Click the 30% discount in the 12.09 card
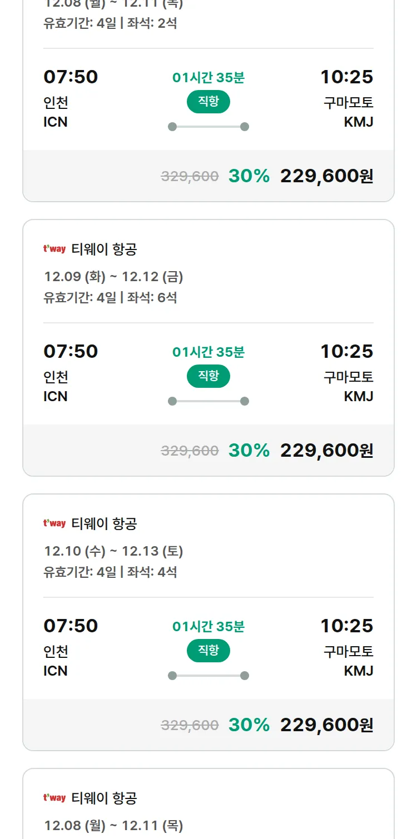This screenshot has height=839, width=417. [x=249, y=450]
